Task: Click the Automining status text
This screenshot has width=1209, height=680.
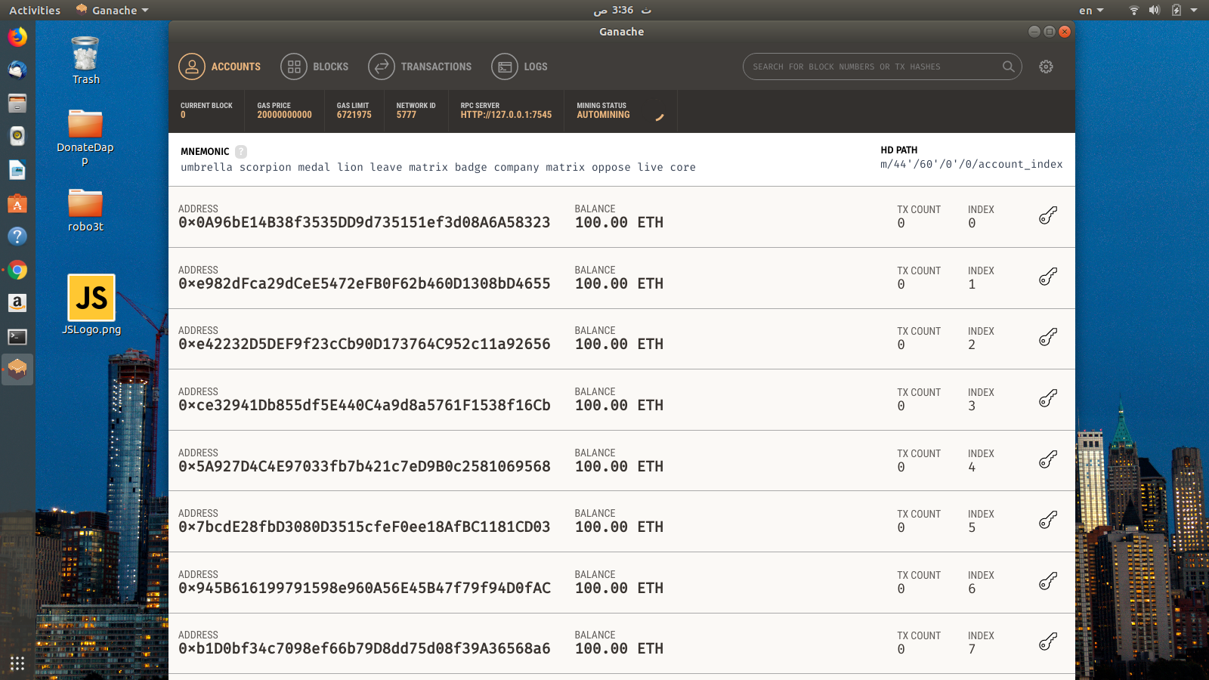Action: [x=603, y=115]
